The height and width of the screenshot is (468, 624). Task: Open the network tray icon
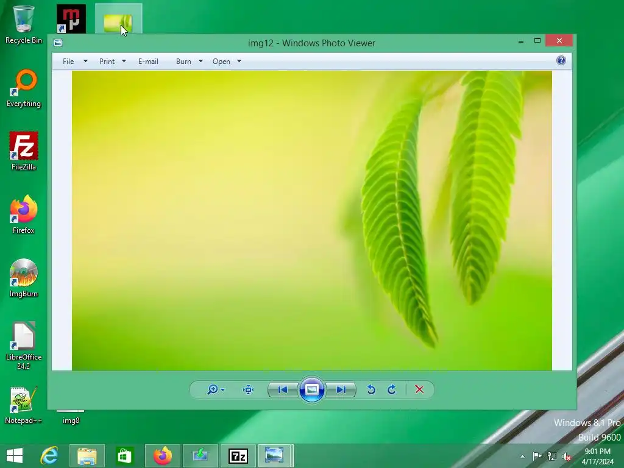point(552,456)
